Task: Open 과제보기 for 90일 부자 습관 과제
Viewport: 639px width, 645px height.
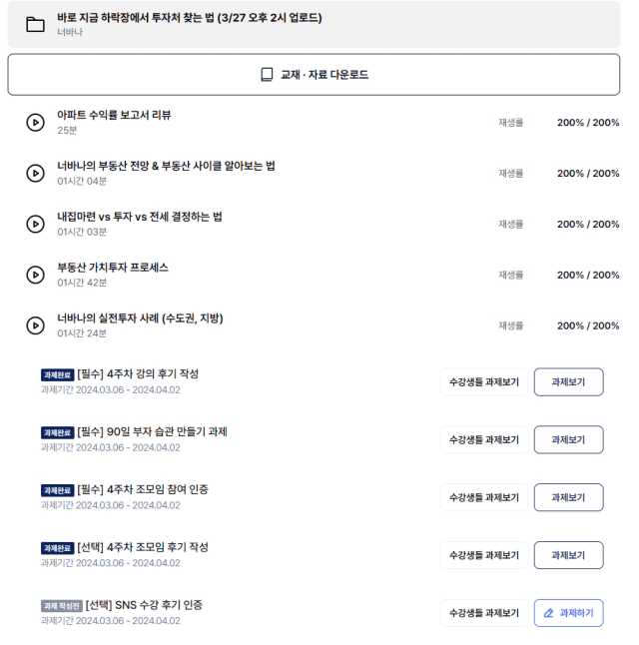Action: 569,439
